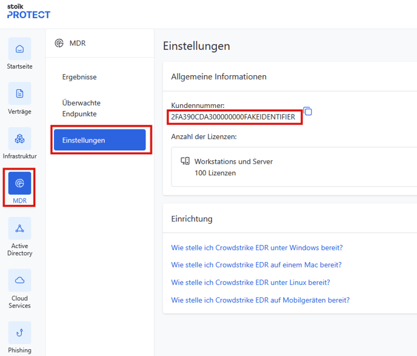Open Crowdstrike EDR Mac deployment guide
This screenshot has height=356, width=417.
click(256, 265)
